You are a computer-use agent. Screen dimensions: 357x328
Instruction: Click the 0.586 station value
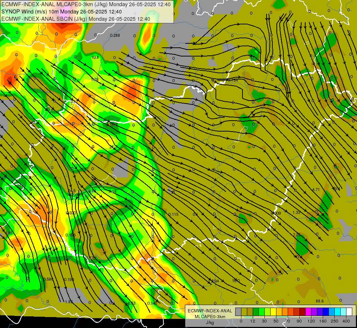[x=48, y=279]
